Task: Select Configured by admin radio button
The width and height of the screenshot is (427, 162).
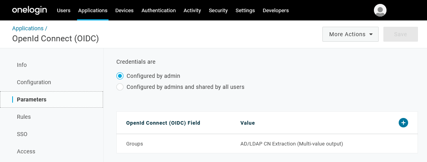Action: (120, 76)
